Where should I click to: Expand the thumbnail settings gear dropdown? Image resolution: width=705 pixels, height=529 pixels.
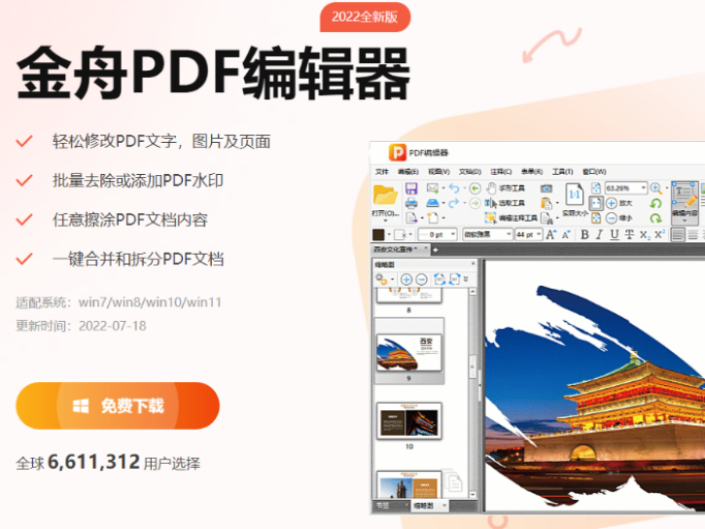[393, 279]
